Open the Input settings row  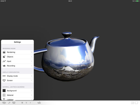17,61
